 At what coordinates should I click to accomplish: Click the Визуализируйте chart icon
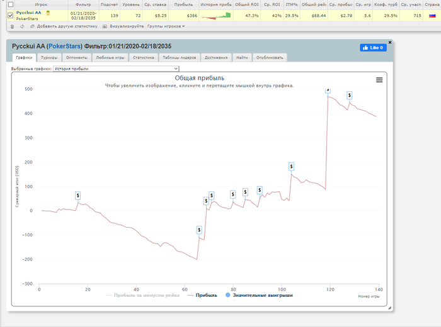(x=105, y=26)
